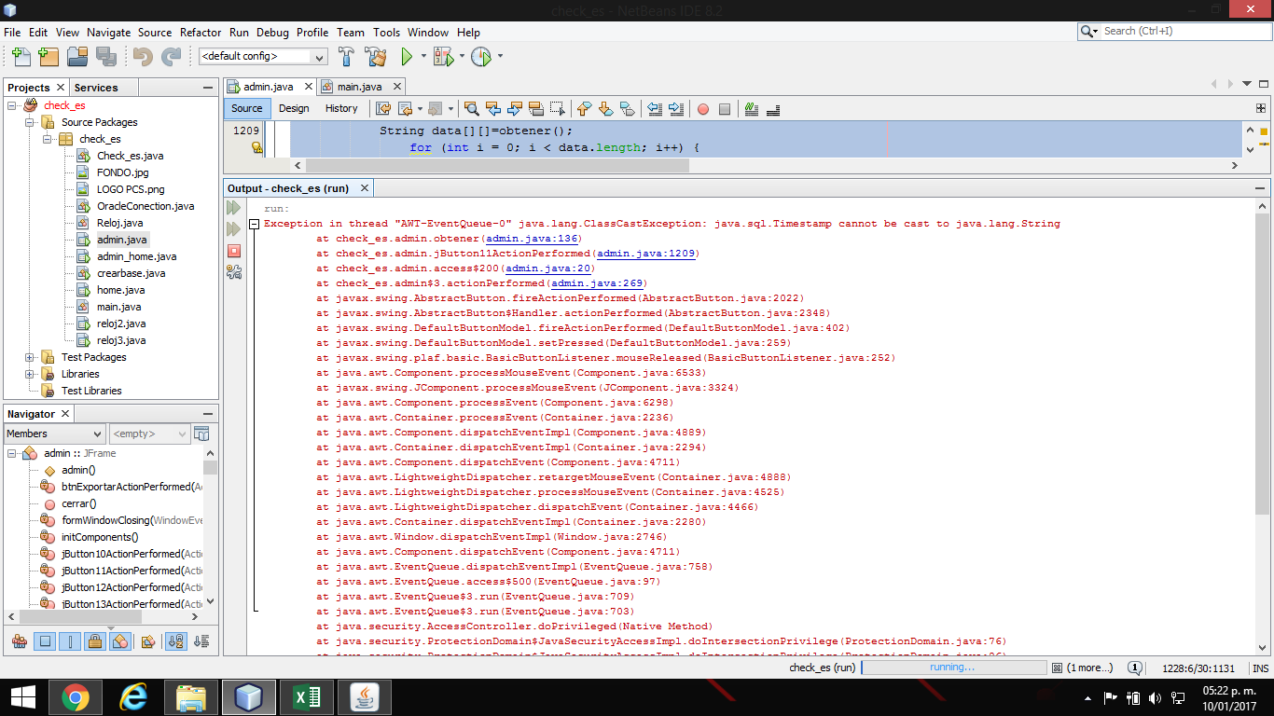1274x716 pixels.
Task: Open the Members dropdown in Navigator
Action: pos(54,434)
